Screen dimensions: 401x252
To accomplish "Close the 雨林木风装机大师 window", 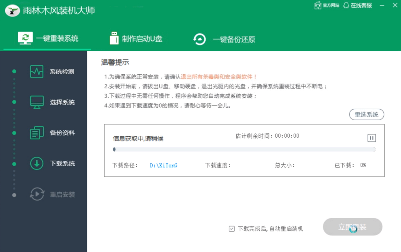I will point(395,5).
